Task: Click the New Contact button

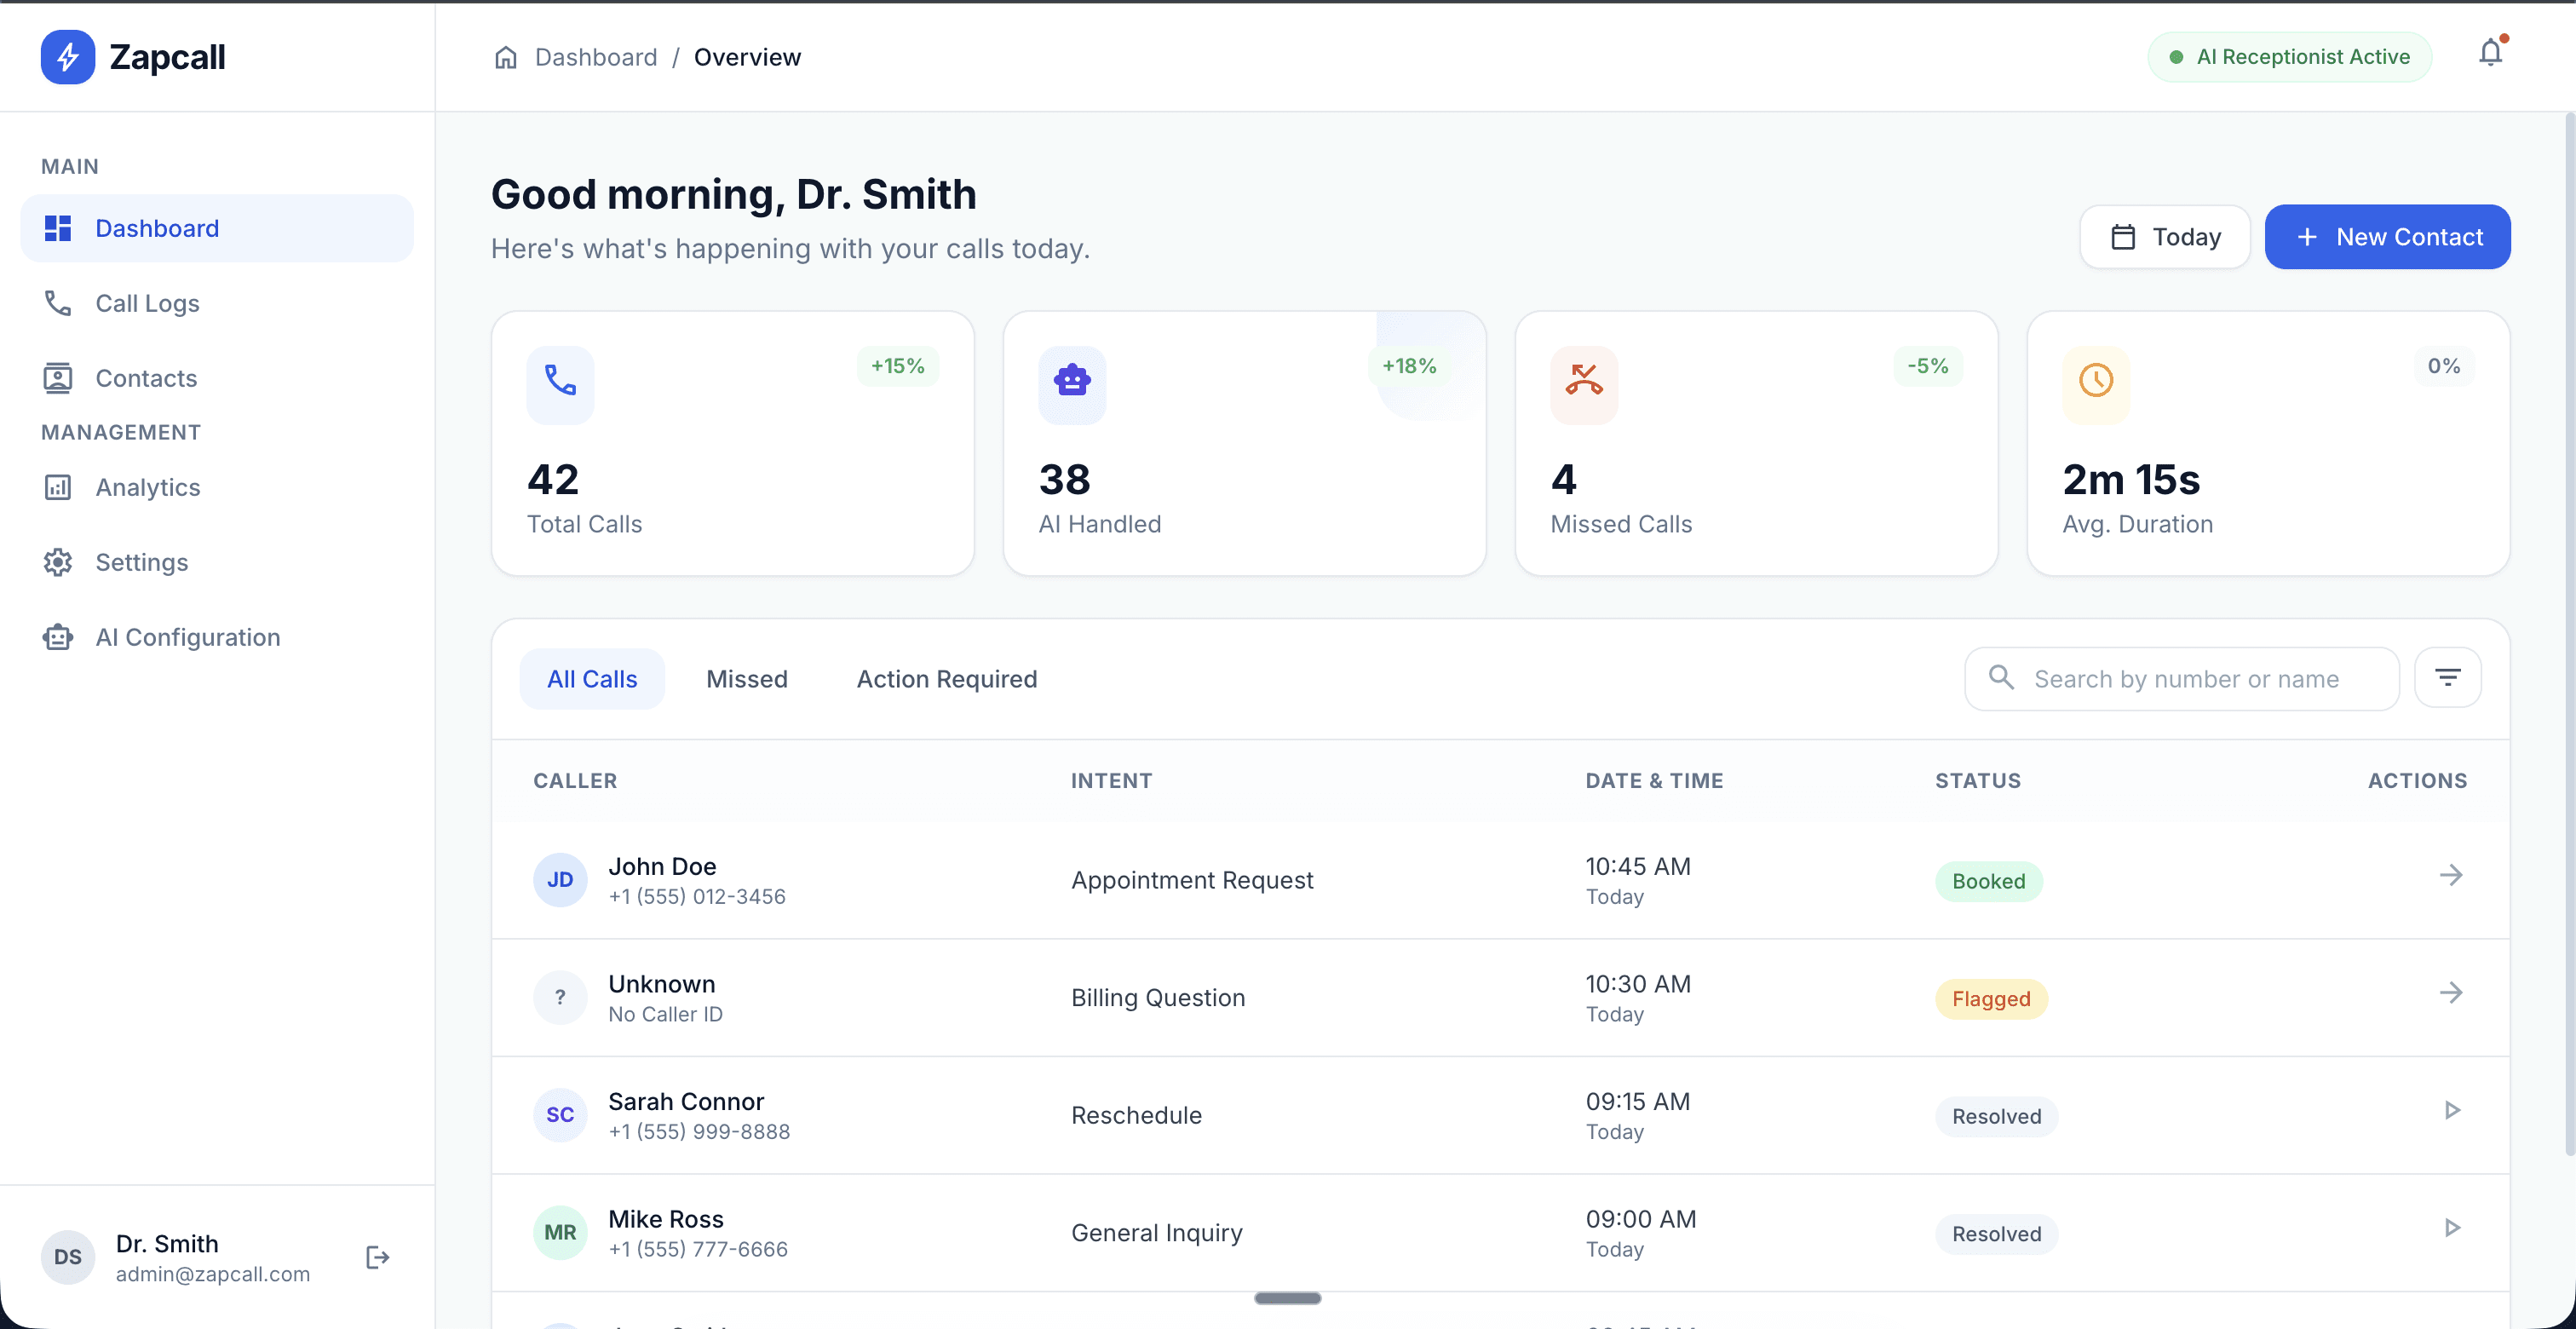Action: click(x=2386, y=237)
